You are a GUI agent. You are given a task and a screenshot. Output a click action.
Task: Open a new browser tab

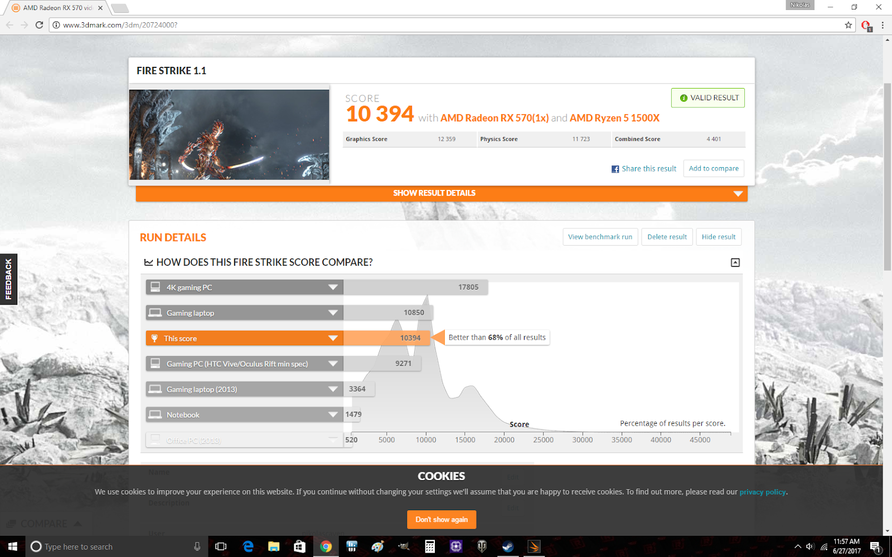119,8
